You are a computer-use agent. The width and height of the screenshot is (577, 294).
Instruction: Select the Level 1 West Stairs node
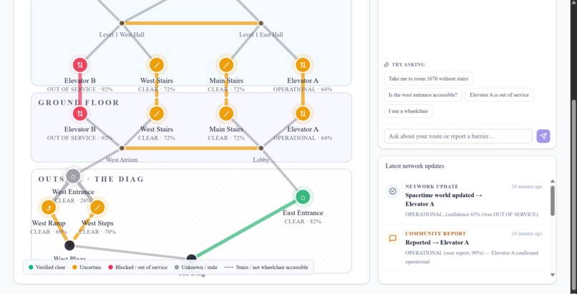coord(156,65)
